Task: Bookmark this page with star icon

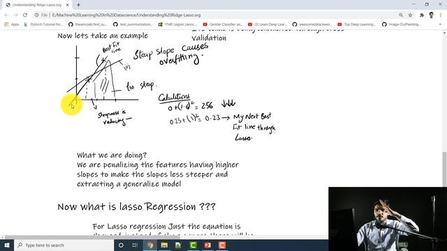Action: coord(410,15)
